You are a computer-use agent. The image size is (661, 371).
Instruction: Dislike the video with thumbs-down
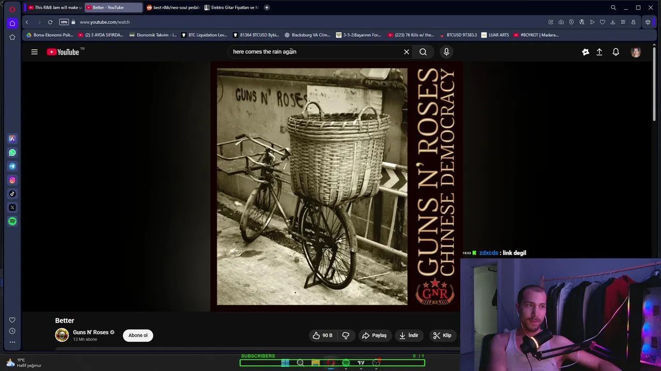pyautogui.click(x=346, y=335)
